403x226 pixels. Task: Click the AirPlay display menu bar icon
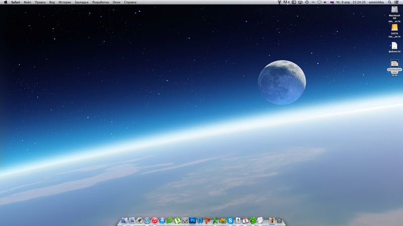tap(300, 3)
